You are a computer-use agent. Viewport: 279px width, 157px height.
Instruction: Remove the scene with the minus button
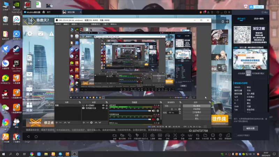(60, 123)
